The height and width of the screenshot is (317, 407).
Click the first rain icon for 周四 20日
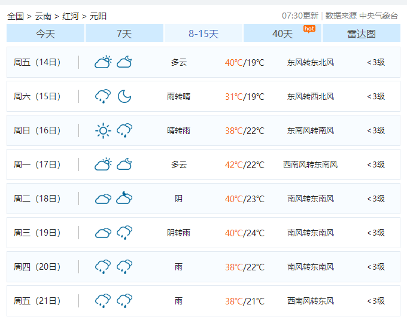coord(103,267)
